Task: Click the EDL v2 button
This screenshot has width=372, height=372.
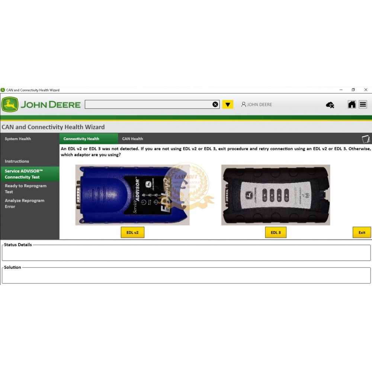Action: point(132,232)
